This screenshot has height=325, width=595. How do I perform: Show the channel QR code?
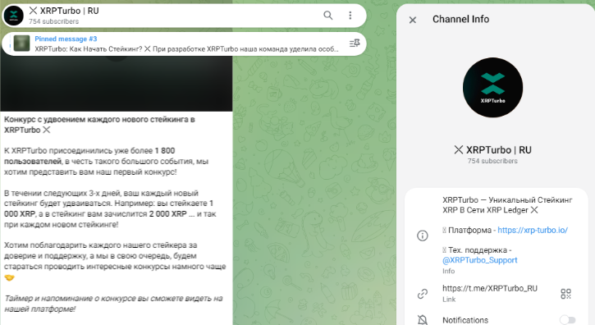tap(565, 294)
